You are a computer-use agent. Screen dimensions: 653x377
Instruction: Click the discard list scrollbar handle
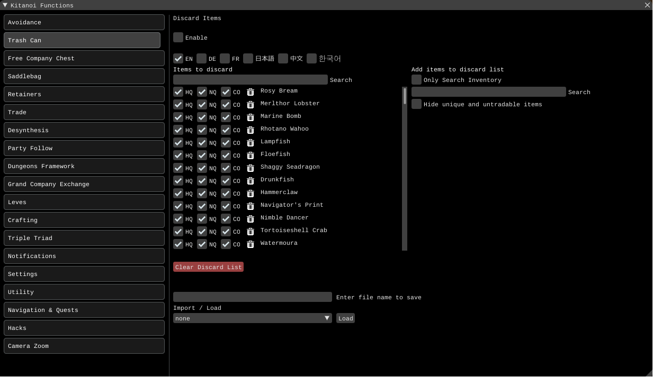click(x=405, y=96)
